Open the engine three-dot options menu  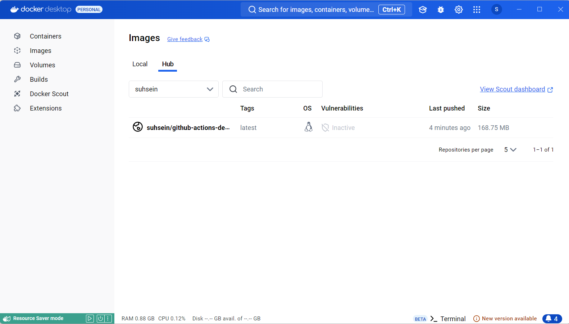pos(108,318)
